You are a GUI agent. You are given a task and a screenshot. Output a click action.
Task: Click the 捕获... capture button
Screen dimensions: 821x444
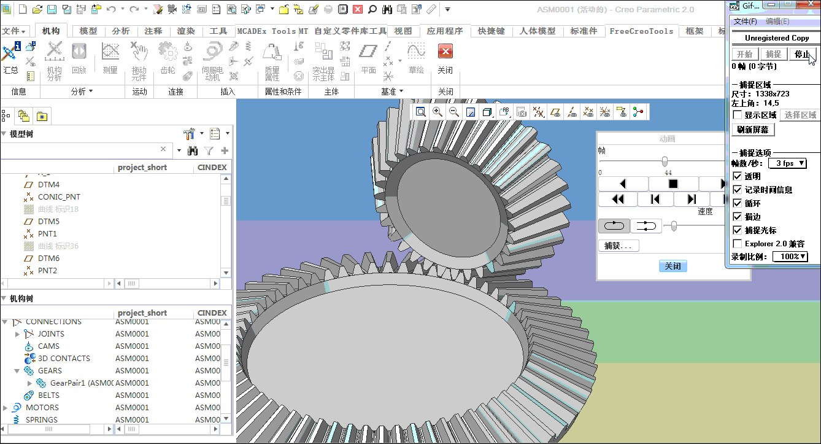(619, 246)
